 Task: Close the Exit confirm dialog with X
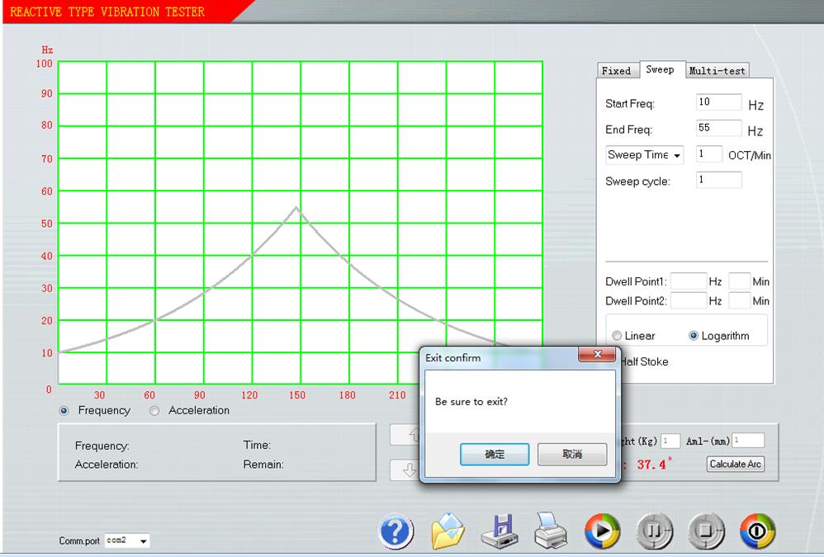[x=597, y=354]
